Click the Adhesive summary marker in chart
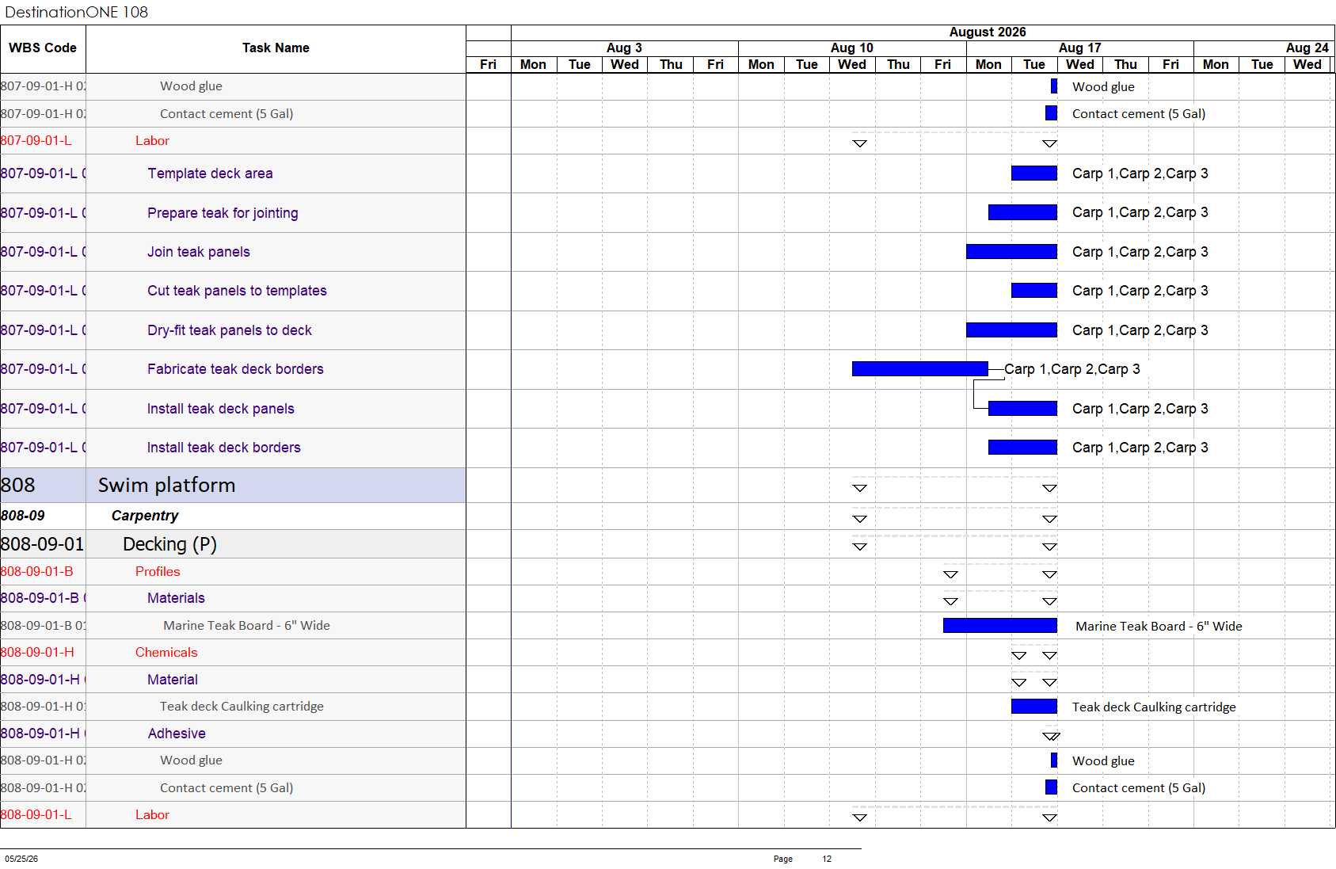 coord(1051,736)
